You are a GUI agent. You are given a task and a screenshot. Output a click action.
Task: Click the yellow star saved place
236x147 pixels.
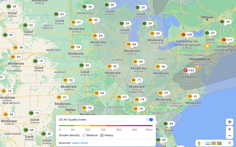[x=207, y=46]
